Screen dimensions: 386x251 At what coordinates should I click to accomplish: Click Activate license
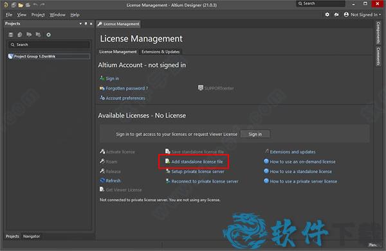120,151
